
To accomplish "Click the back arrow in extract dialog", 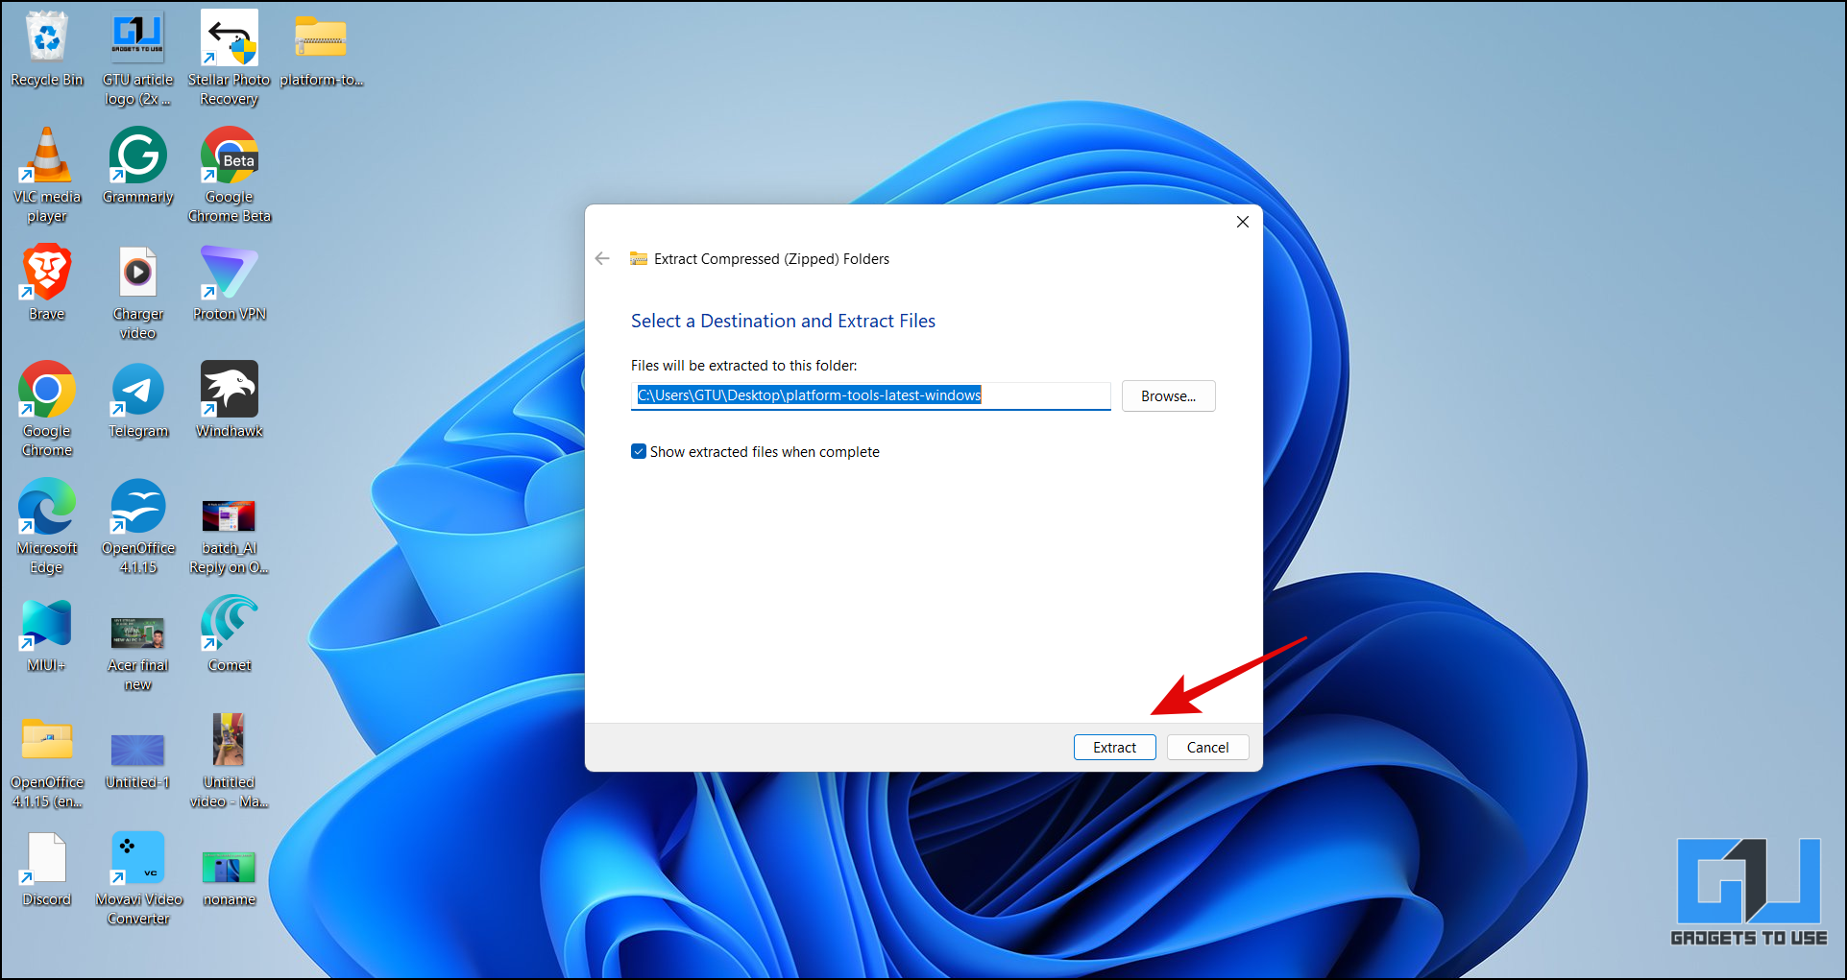I will 602,258.
